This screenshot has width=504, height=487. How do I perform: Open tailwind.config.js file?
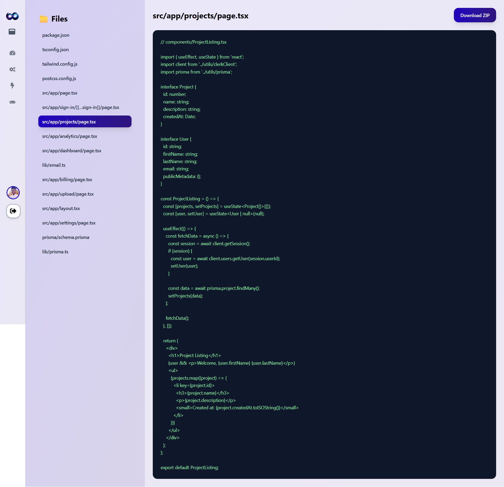tap(60, 64)
